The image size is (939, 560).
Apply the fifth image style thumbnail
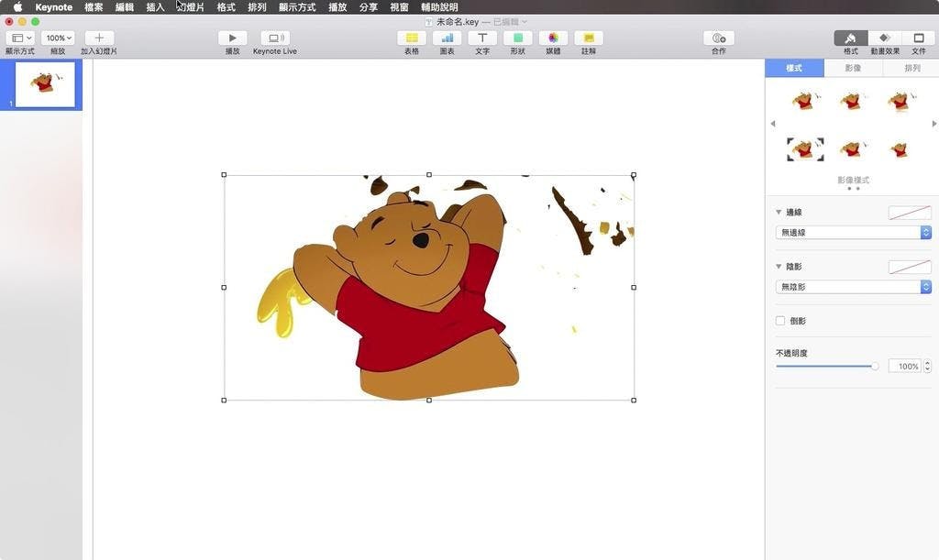pos(852,149)
